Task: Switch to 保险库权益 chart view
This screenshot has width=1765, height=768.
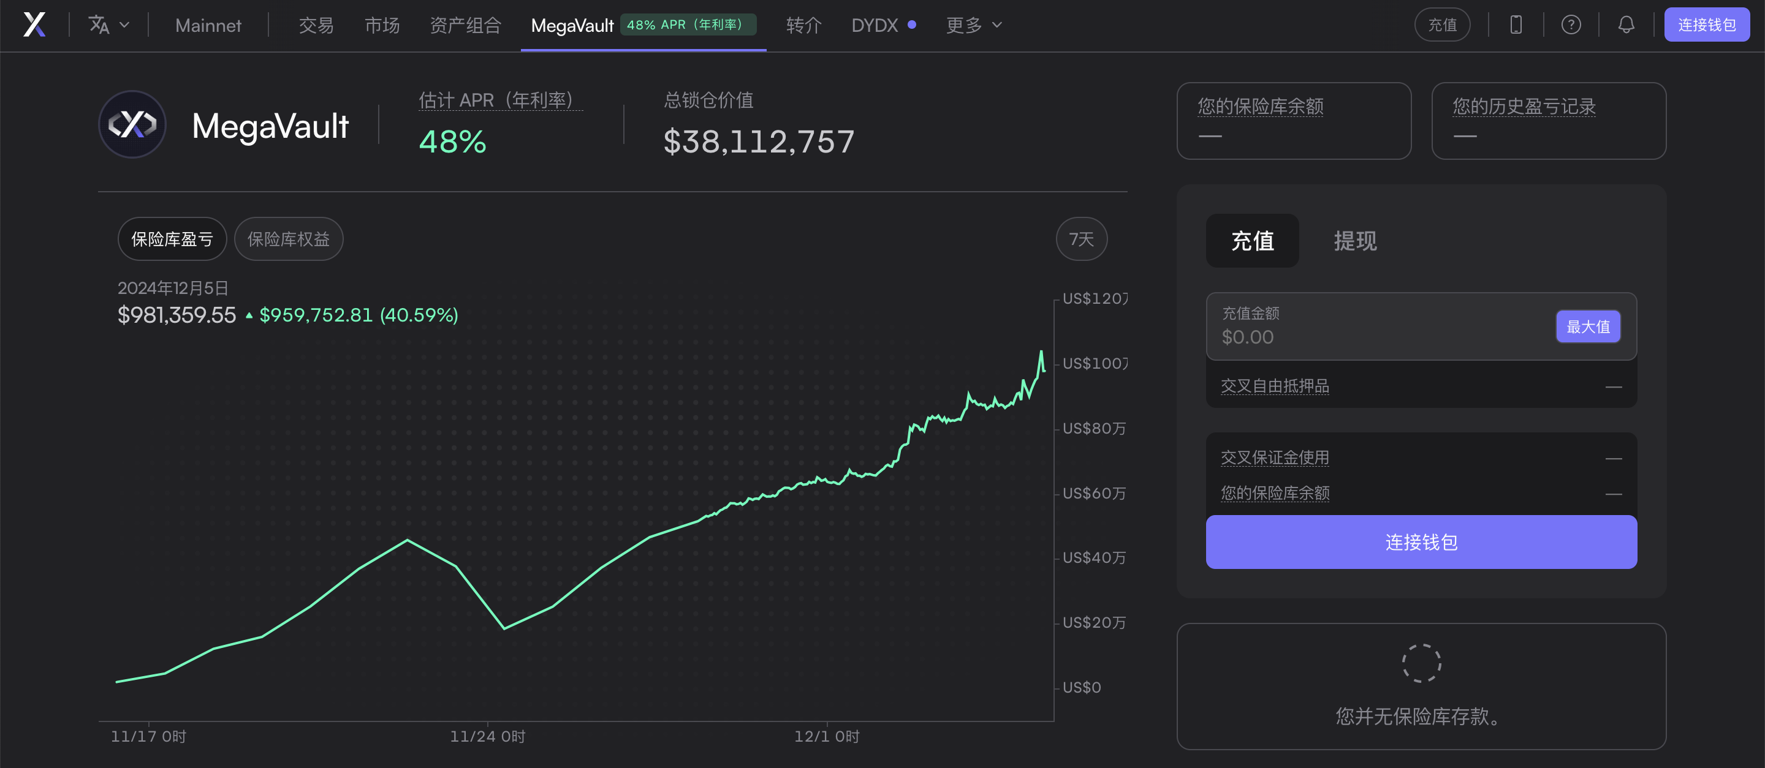Action: [289, 239]
